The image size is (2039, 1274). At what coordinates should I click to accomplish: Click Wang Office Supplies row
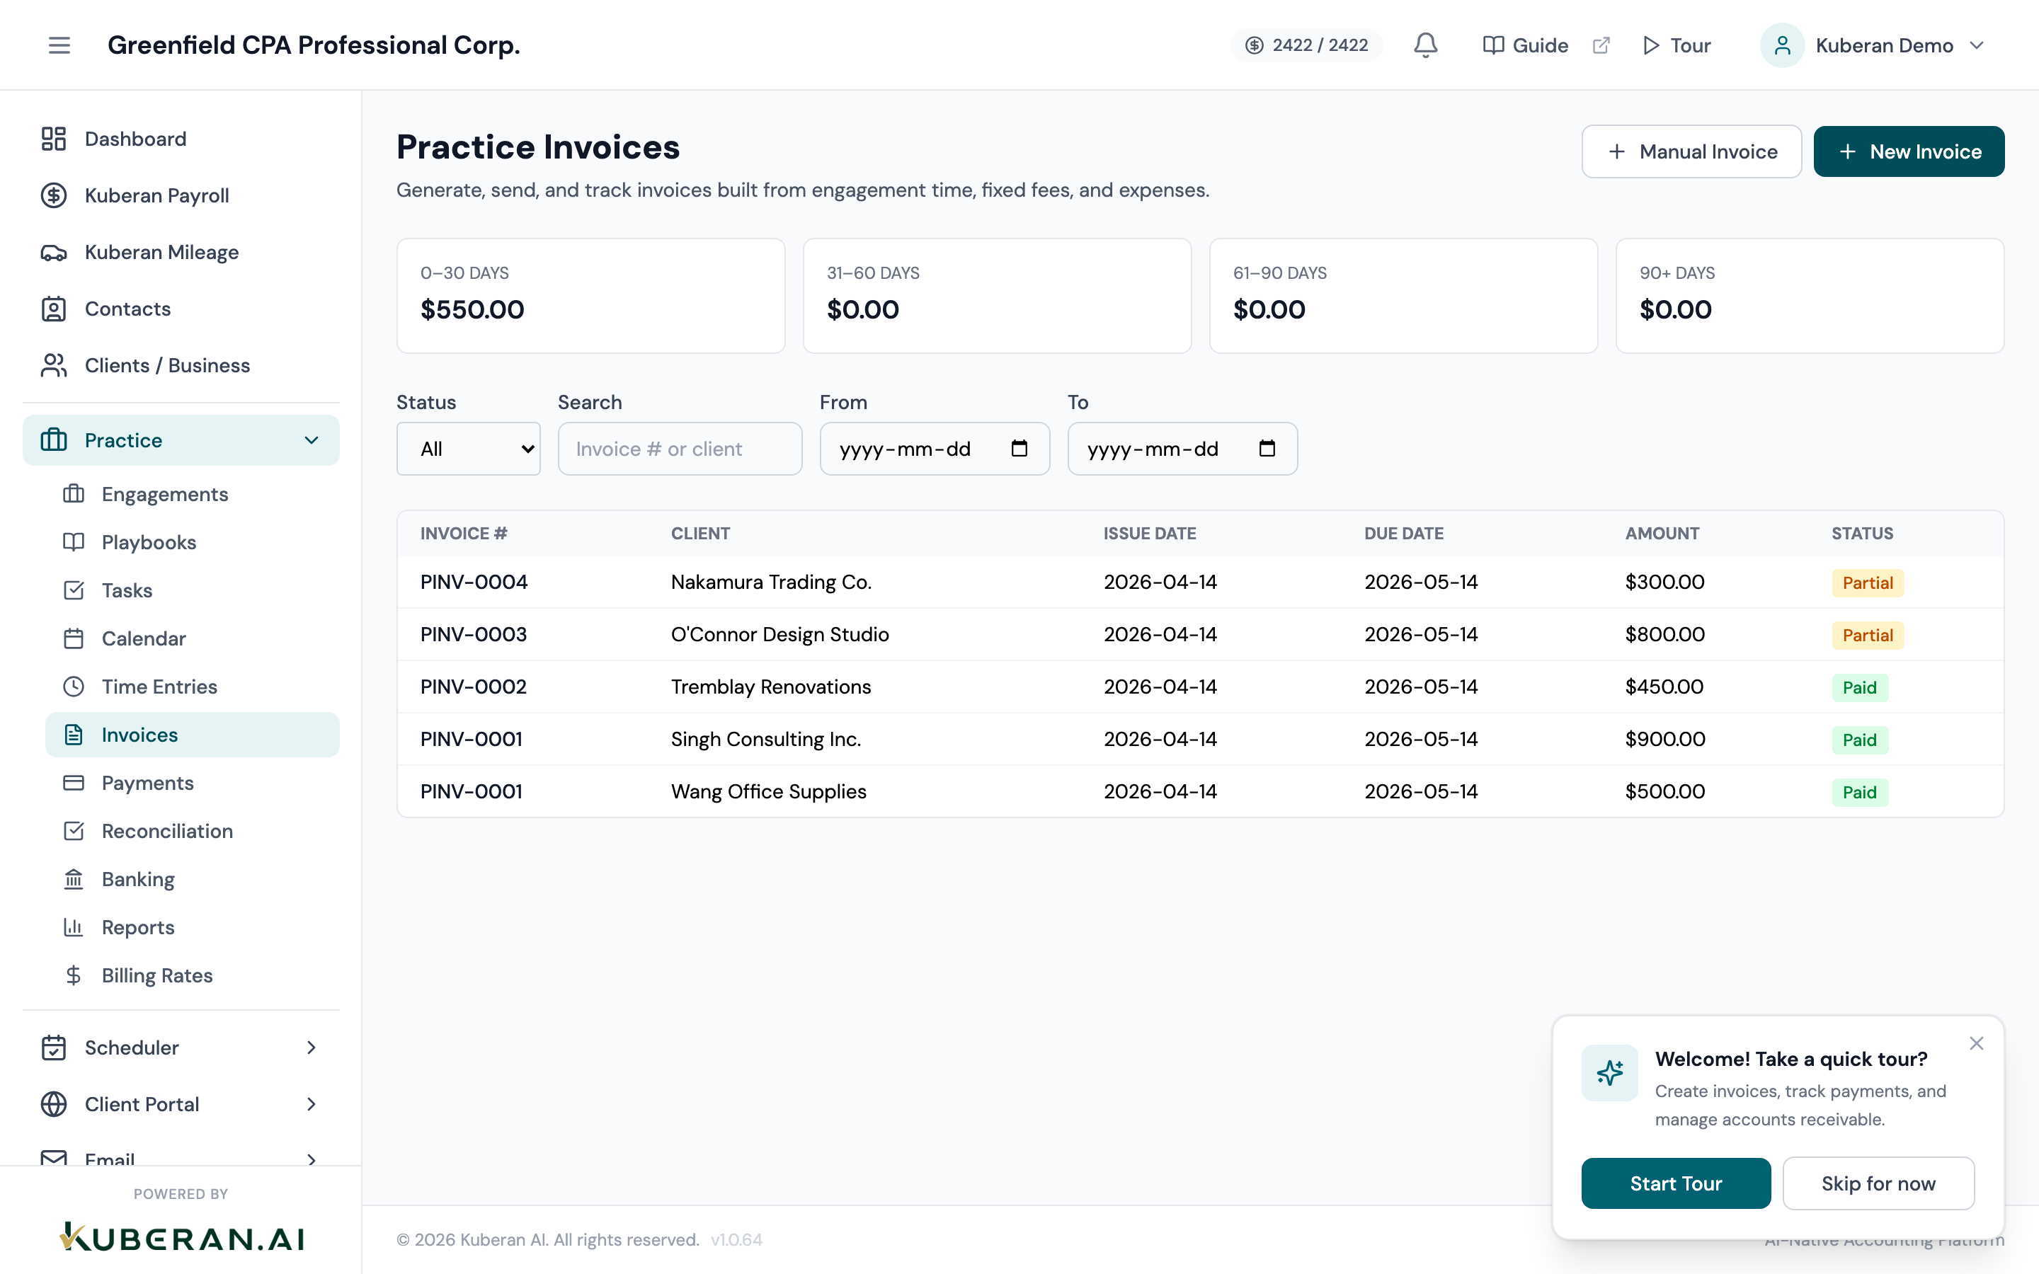[x=1200, y=791]
